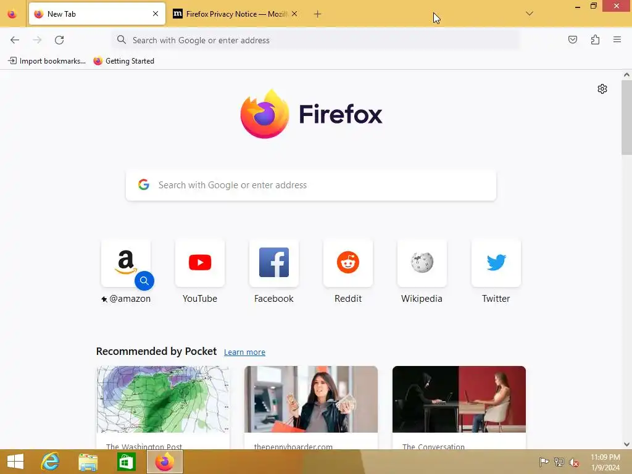Open Getting Started bookmark
The width and height of the screenshot is (632, 474).
(123, 61)
